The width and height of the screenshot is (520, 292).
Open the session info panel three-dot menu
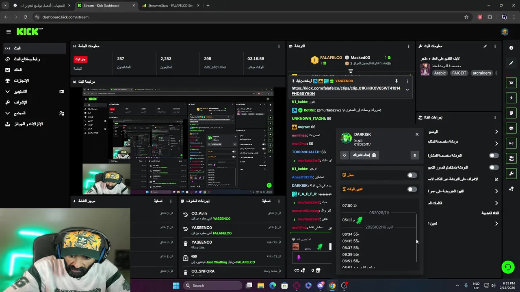pyautogui.click(x=279, y=46)
